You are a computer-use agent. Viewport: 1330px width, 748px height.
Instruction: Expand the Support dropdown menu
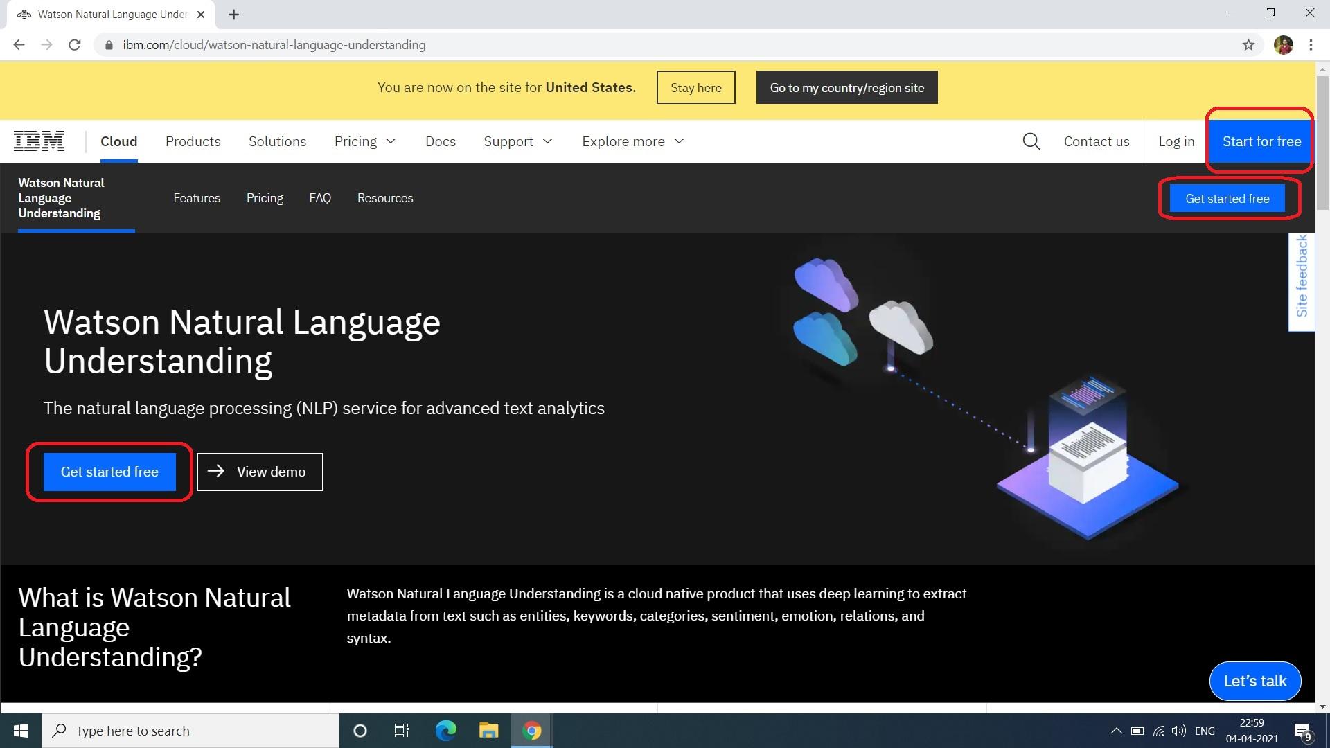[518, 141]
